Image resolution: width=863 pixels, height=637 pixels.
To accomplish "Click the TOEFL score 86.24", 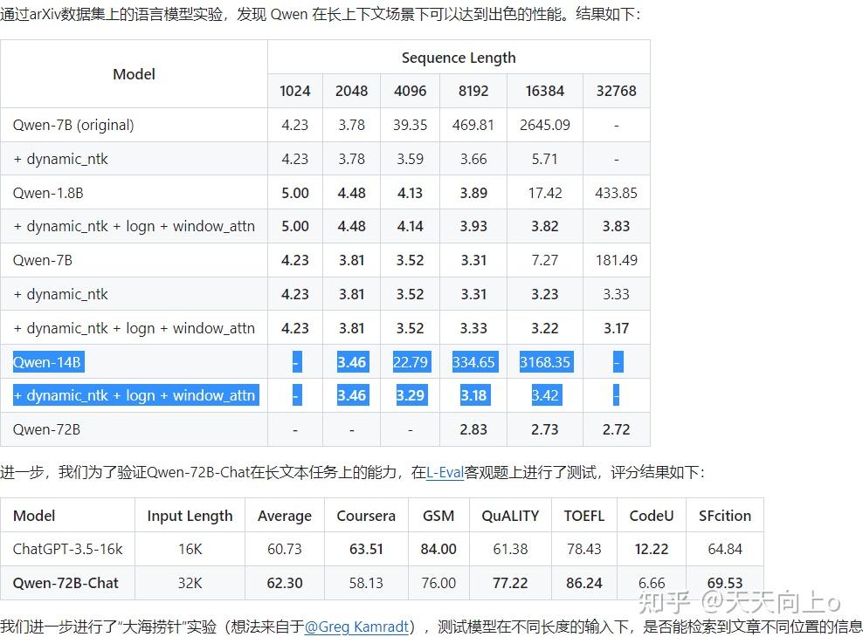I will click(x=583, y=583).
